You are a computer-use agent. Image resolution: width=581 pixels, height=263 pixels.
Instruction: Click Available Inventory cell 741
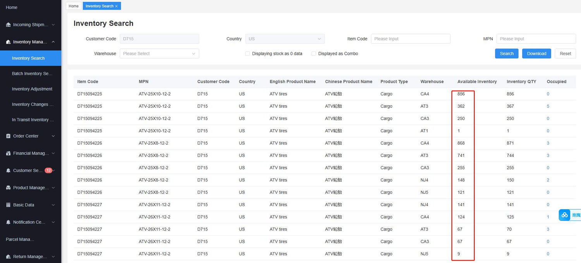[x=461, y=155]
